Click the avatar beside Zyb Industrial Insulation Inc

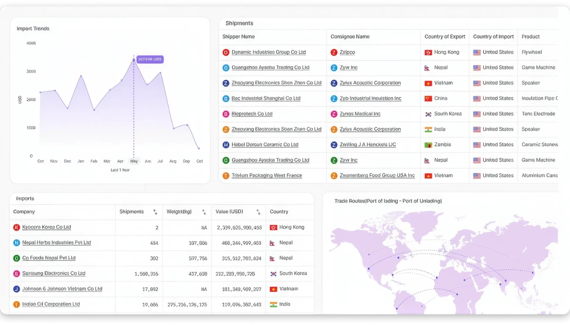(x=334, y=98)
